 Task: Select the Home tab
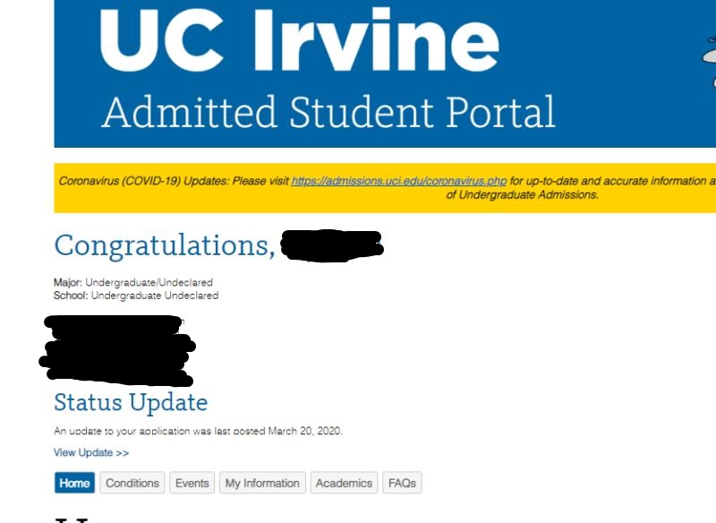point(74,483)
